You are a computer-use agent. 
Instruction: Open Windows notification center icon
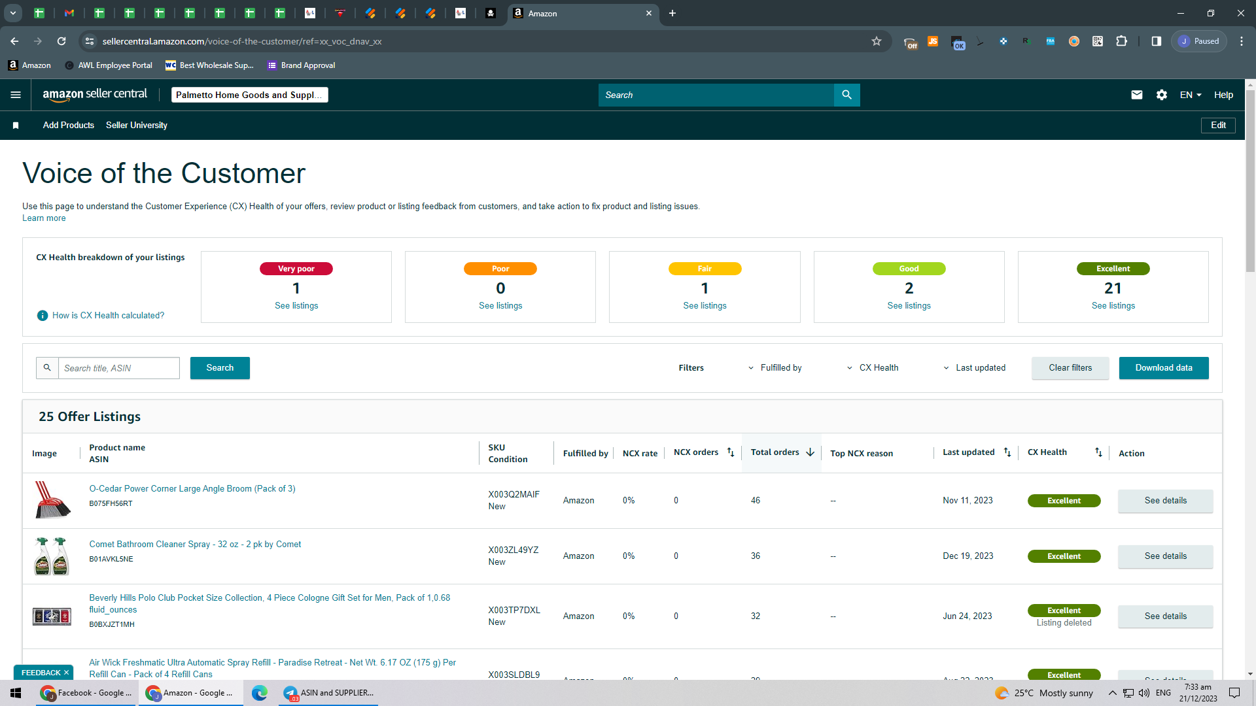click(1234, 693)
